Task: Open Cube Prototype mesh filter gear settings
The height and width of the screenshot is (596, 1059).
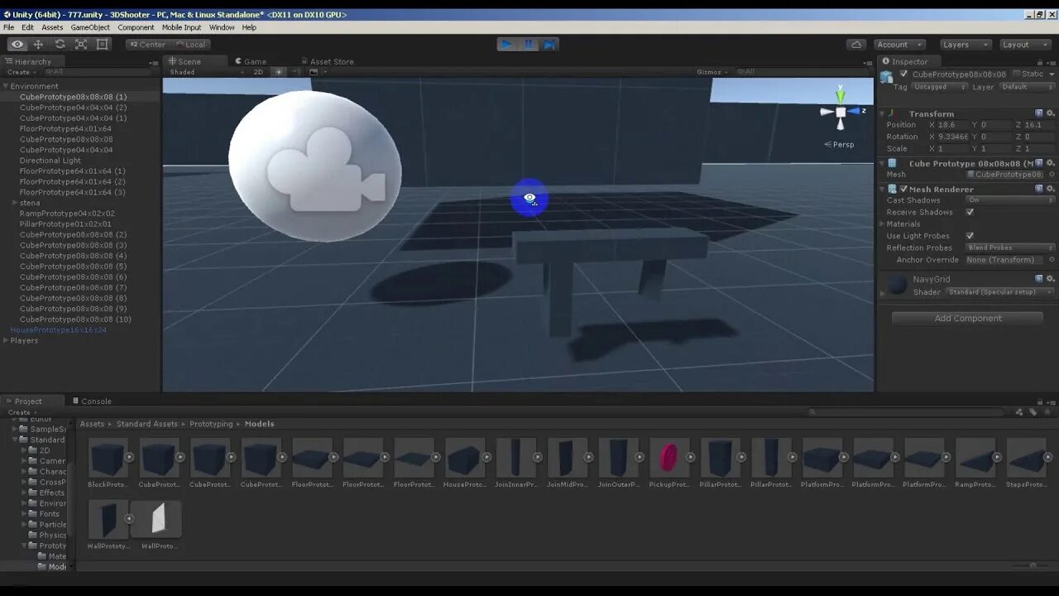Action: coord(1051,163)
